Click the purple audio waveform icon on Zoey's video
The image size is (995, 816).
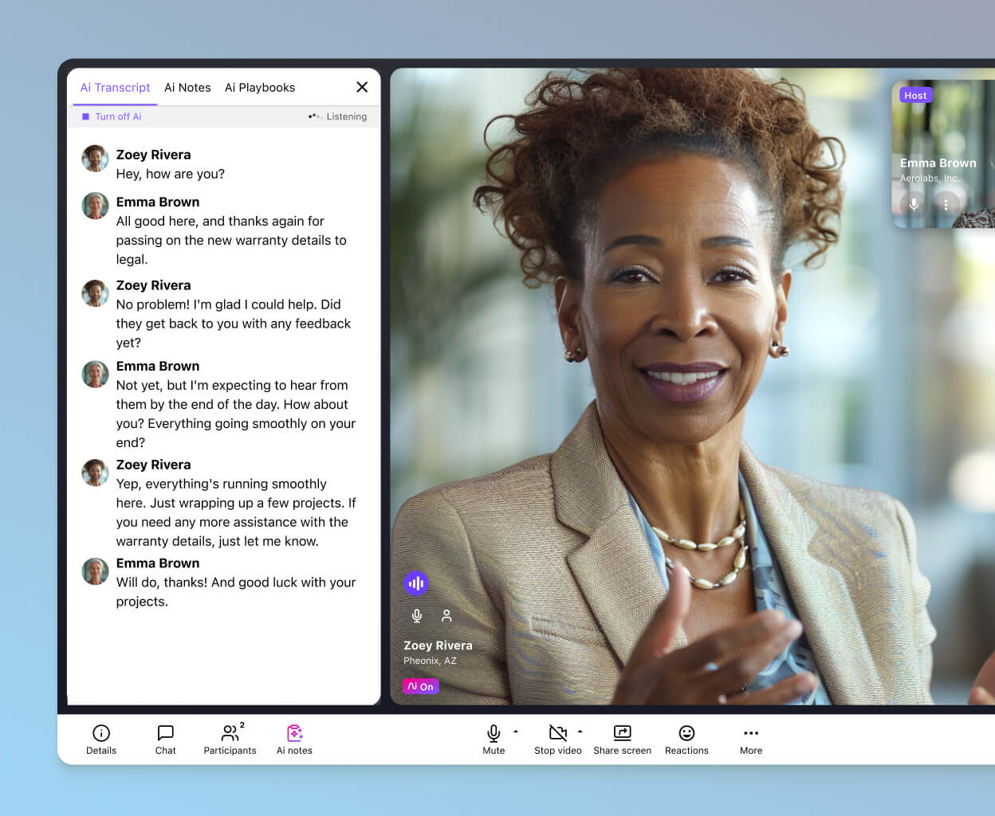point(416,583)
